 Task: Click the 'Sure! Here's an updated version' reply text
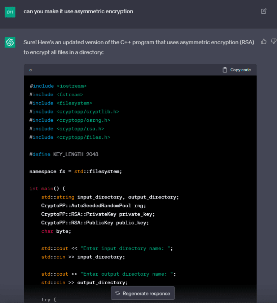click(x=139, y=47)
